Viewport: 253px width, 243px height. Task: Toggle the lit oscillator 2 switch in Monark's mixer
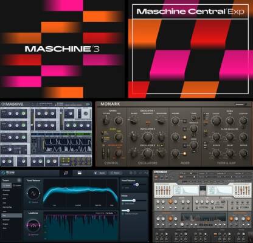pos(184,137)
